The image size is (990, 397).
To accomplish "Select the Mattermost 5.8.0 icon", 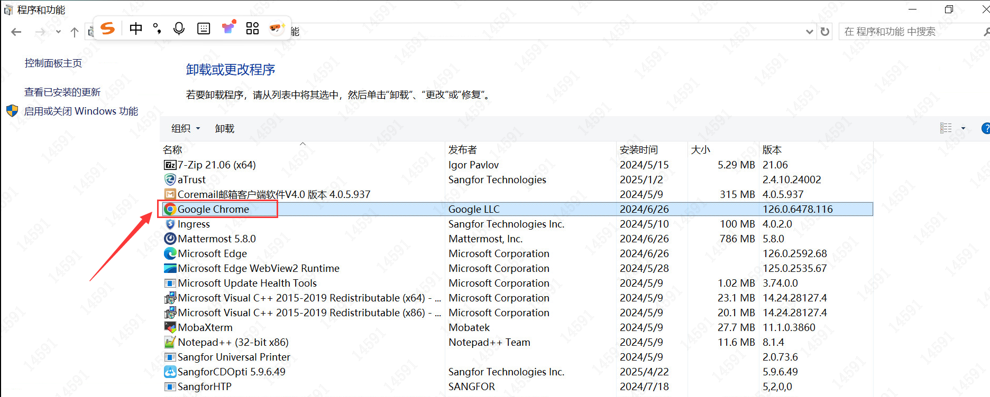I will tap(170, 239).
